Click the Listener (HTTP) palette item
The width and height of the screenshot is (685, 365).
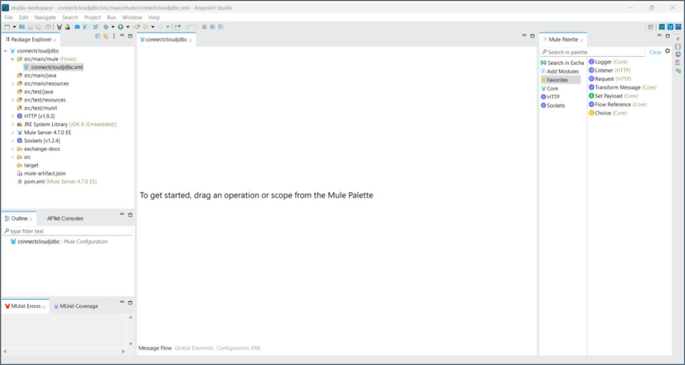[609, 70]
